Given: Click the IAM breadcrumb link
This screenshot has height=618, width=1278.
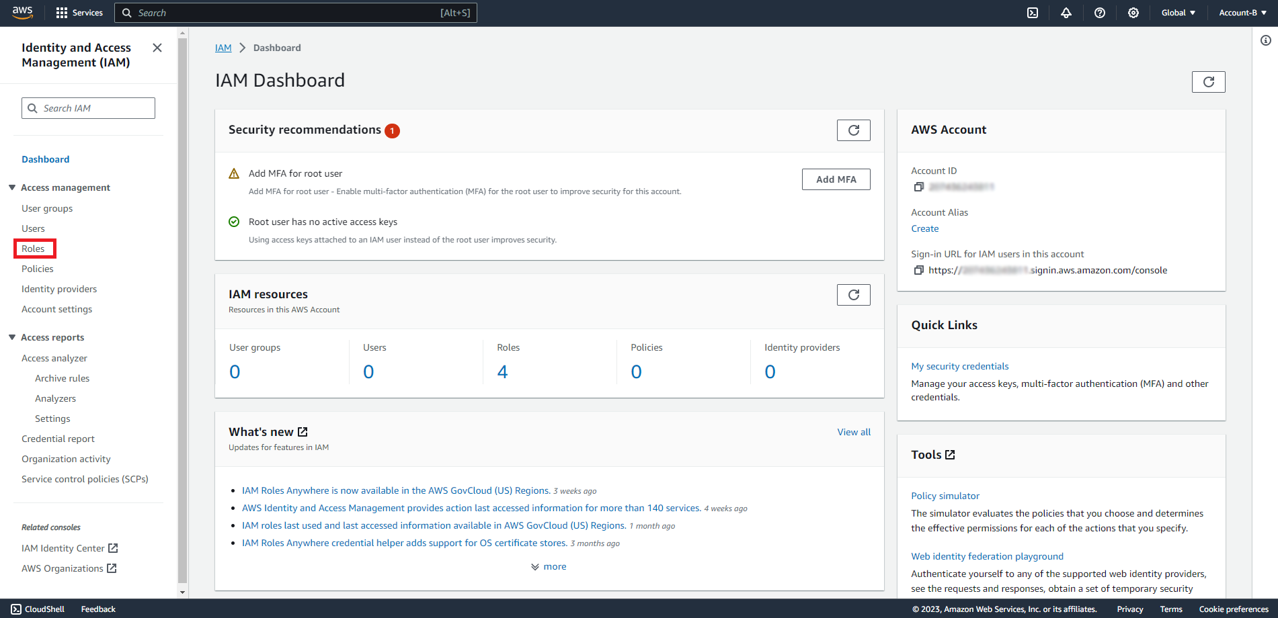Looking at the screenshot, I should tap(223, 48).
